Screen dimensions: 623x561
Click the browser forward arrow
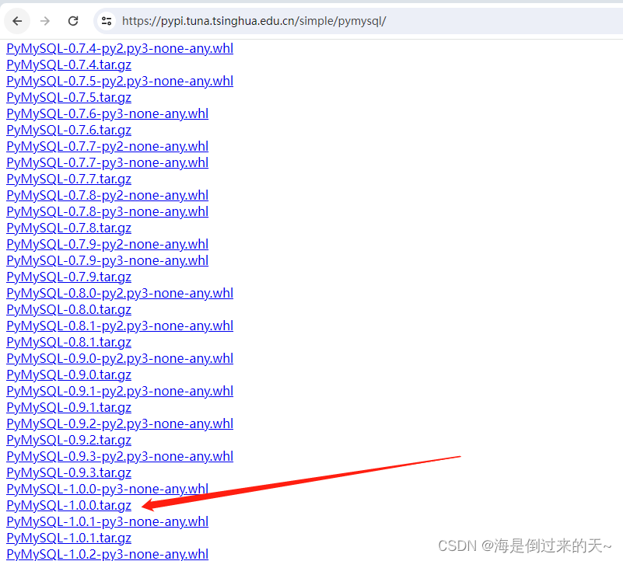pos(45,21)
